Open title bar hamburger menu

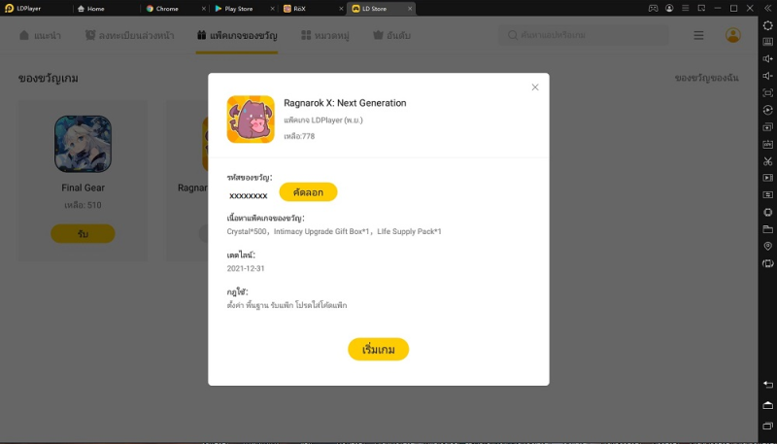pos(686,8)
